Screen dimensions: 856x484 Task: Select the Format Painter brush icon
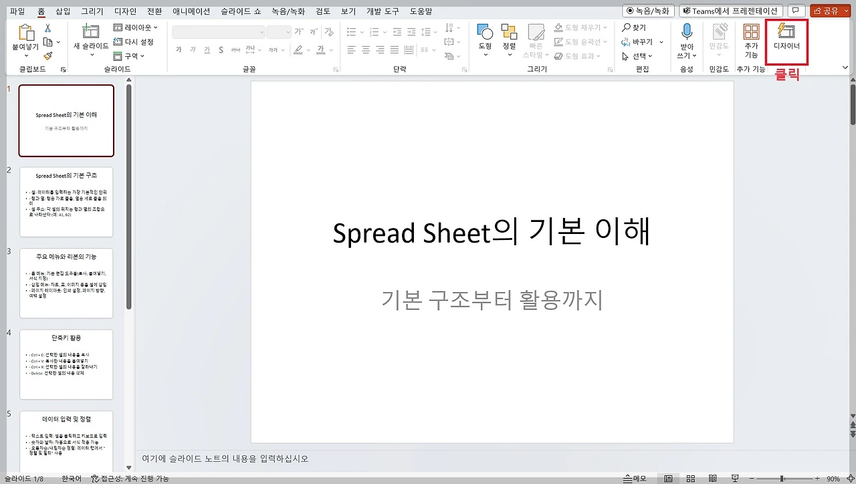point(47,56)
